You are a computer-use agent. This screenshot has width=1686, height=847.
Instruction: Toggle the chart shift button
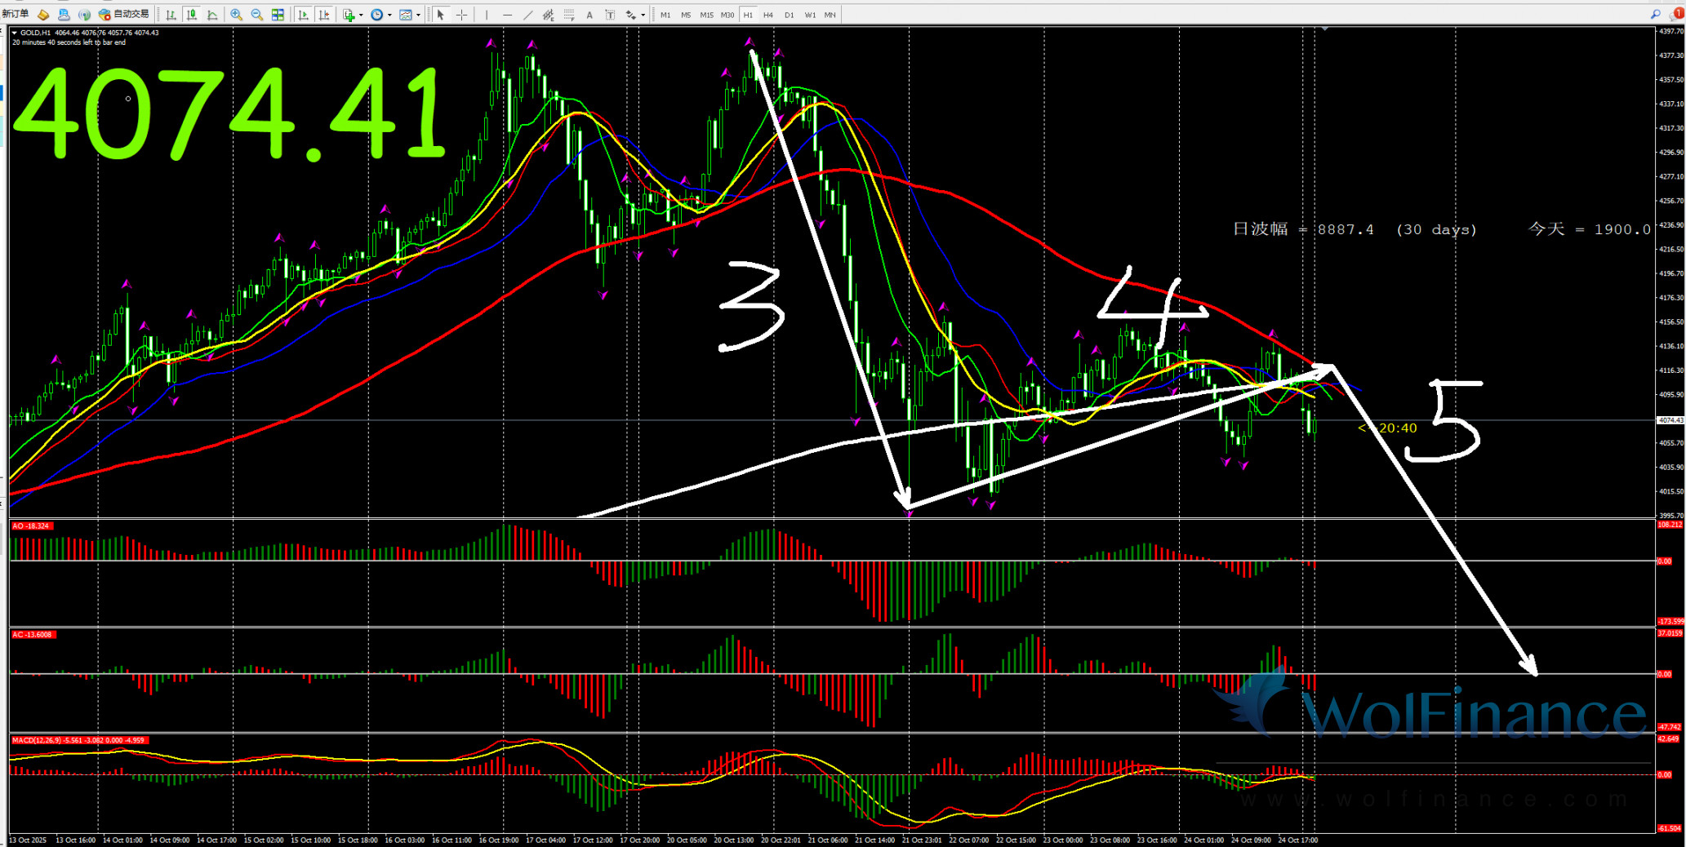tap(324, 15)
